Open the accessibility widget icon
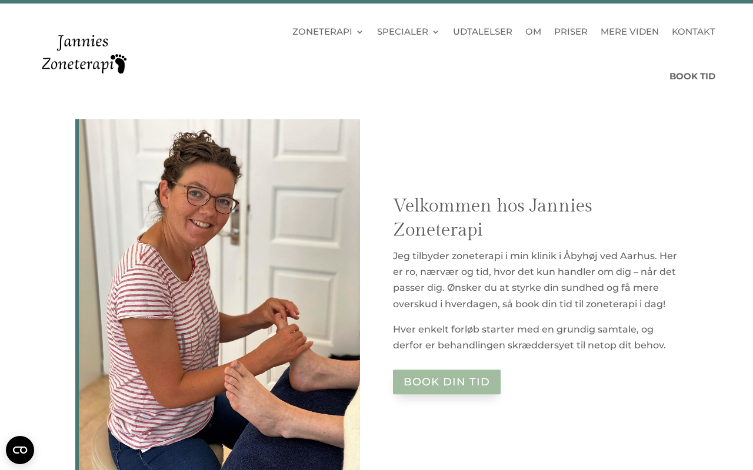 point(20,450)
